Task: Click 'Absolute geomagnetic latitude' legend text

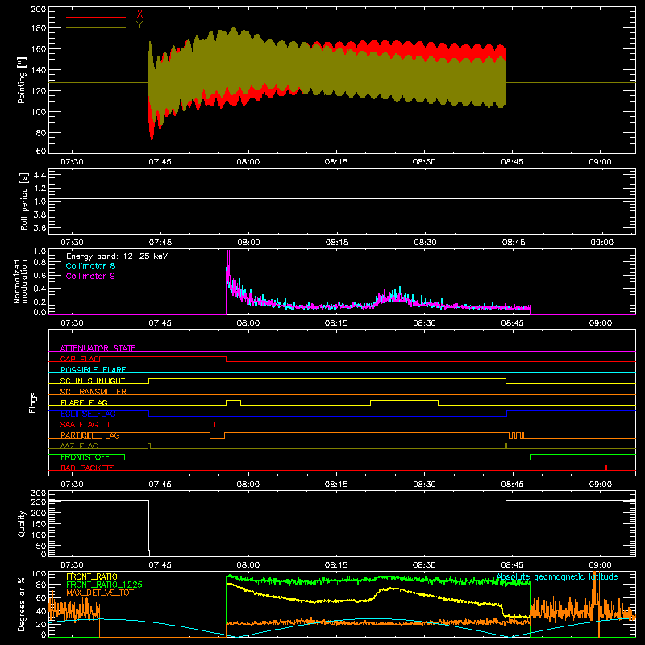Action: coord(557,577)
